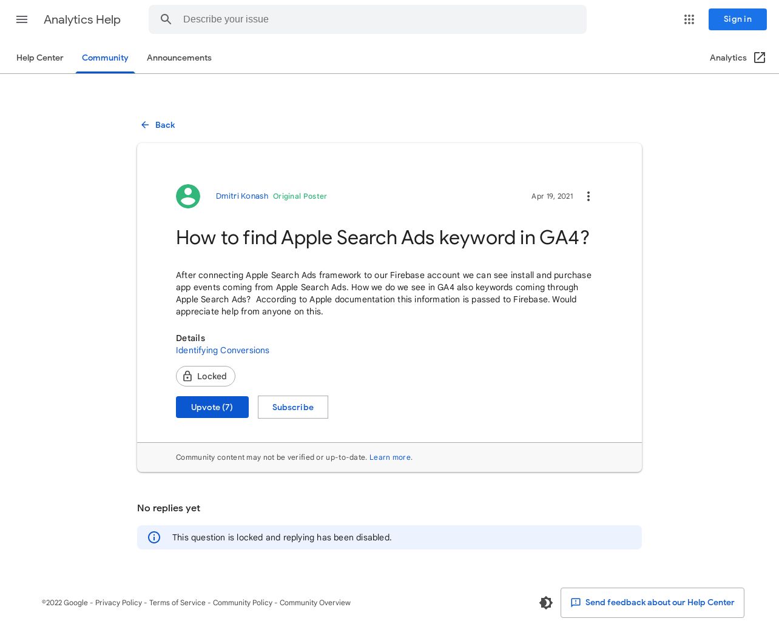
Task: Click Dmitri Konash's green avatar
Action: pyautogui.click(x=188, y=196)
